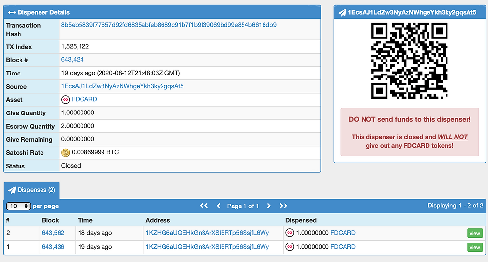Click the Dispensed column header
488x262 pixels.
301,220
